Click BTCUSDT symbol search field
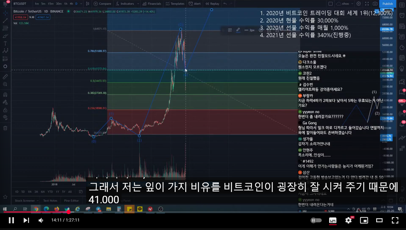 click(x=20, y=4)
